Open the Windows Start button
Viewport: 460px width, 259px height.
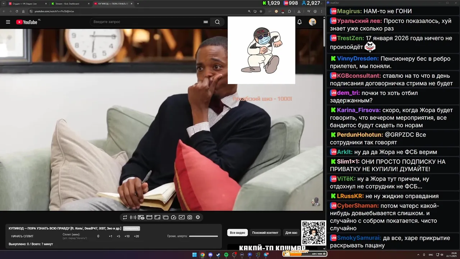click(x=194, y=255)
